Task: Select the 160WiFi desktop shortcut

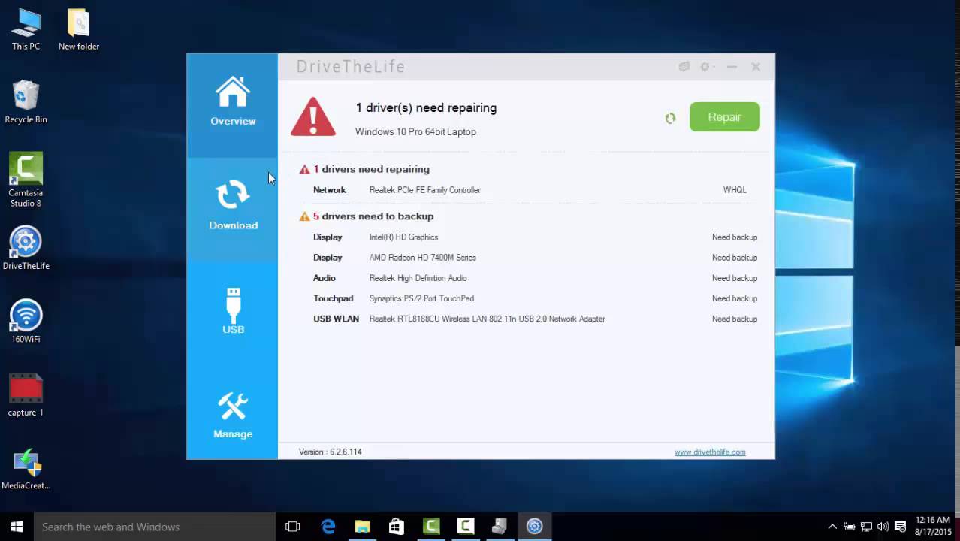Action: 26,322
